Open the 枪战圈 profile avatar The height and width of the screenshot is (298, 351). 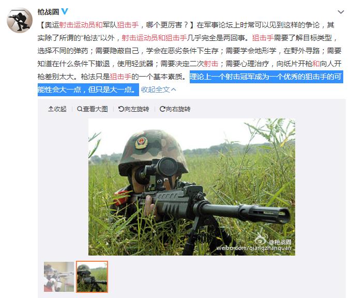point(20,20)
